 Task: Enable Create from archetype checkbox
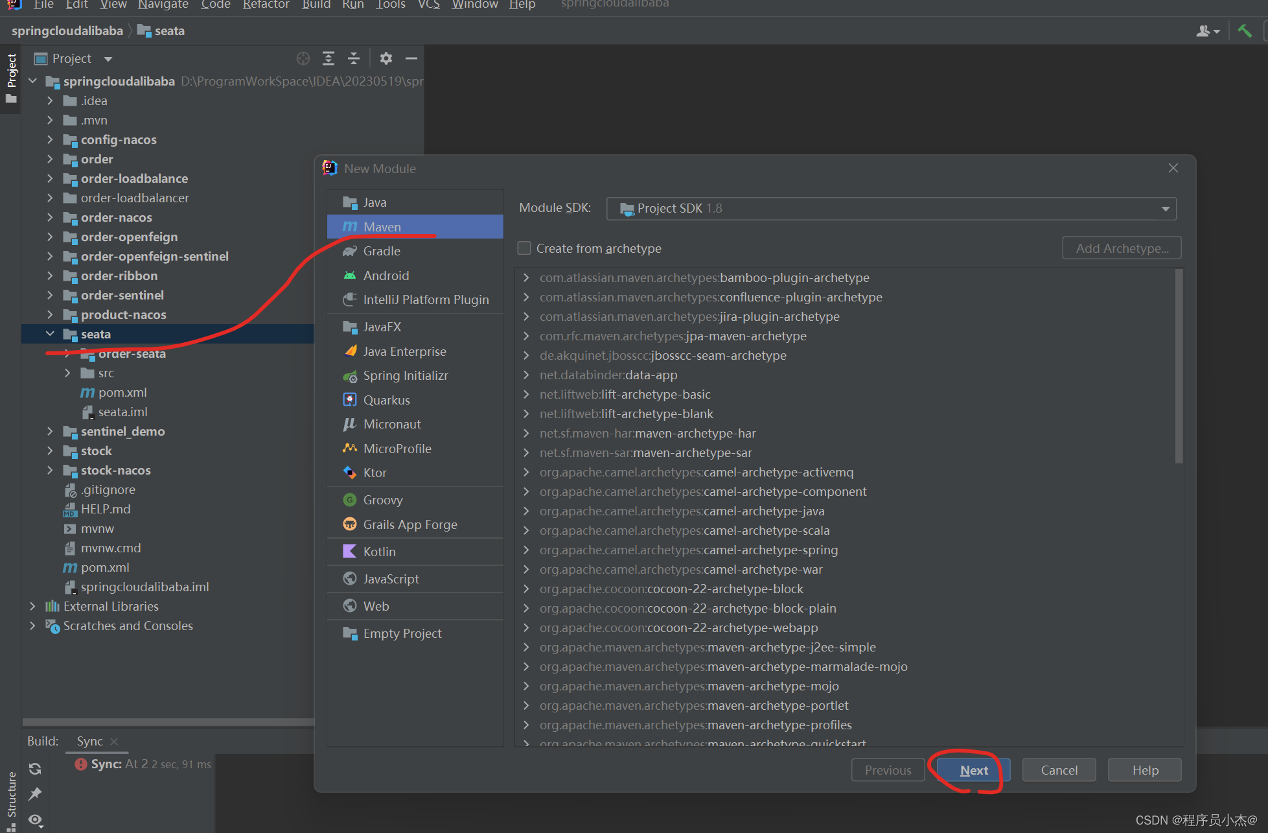524,248
